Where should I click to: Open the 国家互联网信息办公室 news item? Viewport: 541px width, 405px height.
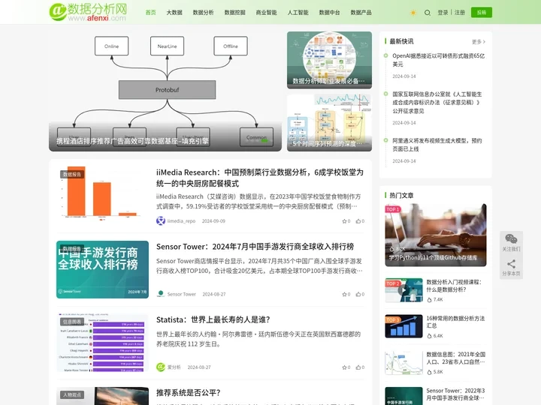[437, 102]
